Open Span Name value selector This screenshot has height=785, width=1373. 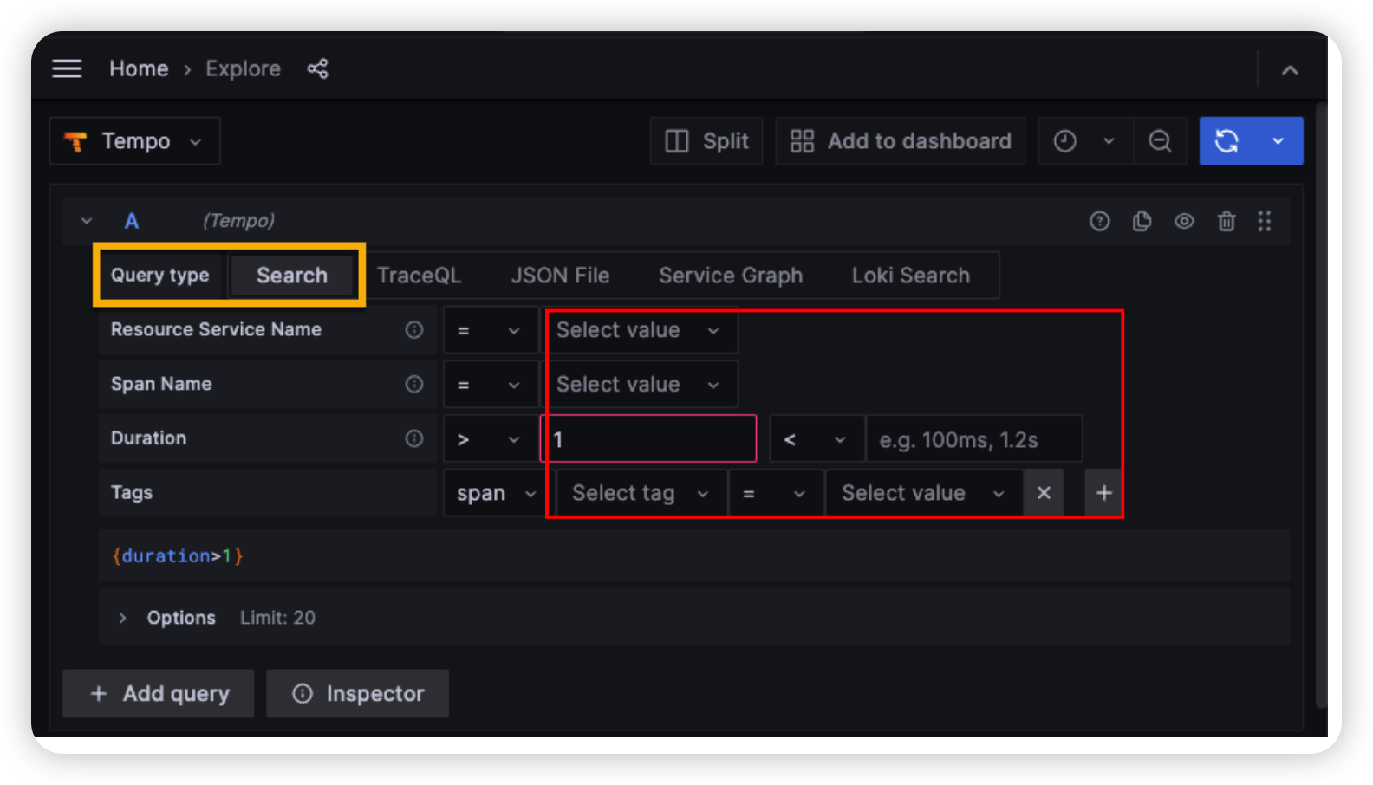(639, 385)
